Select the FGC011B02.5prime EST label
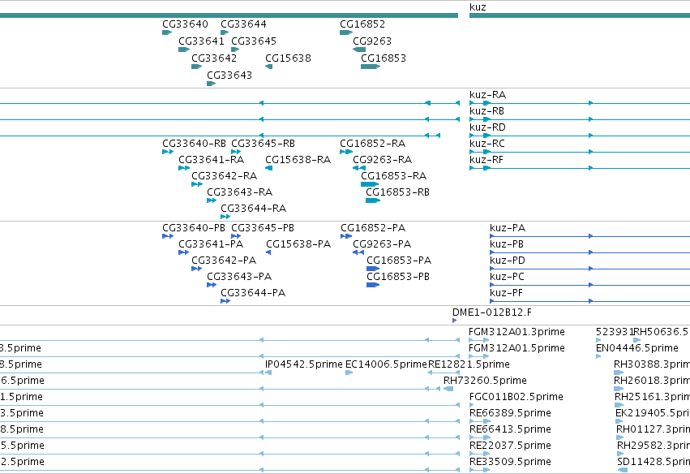 516,397
